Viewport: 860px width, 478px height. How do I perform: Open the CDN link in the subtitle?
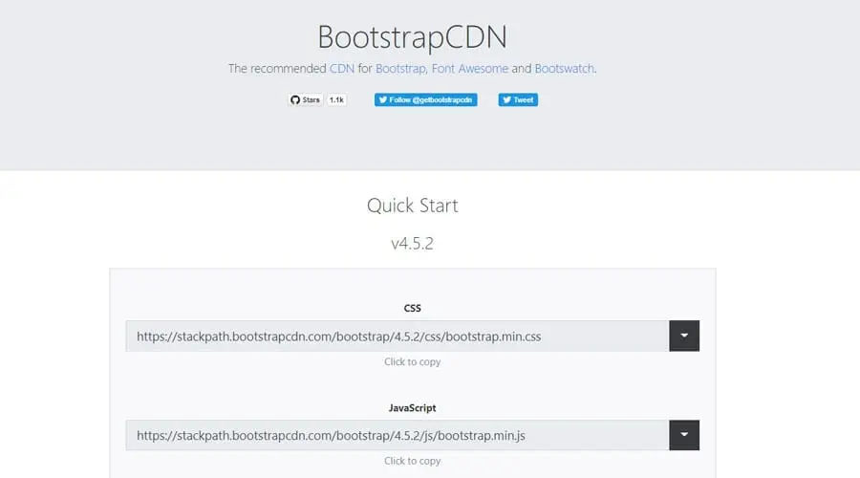click(x=342, y=69)
